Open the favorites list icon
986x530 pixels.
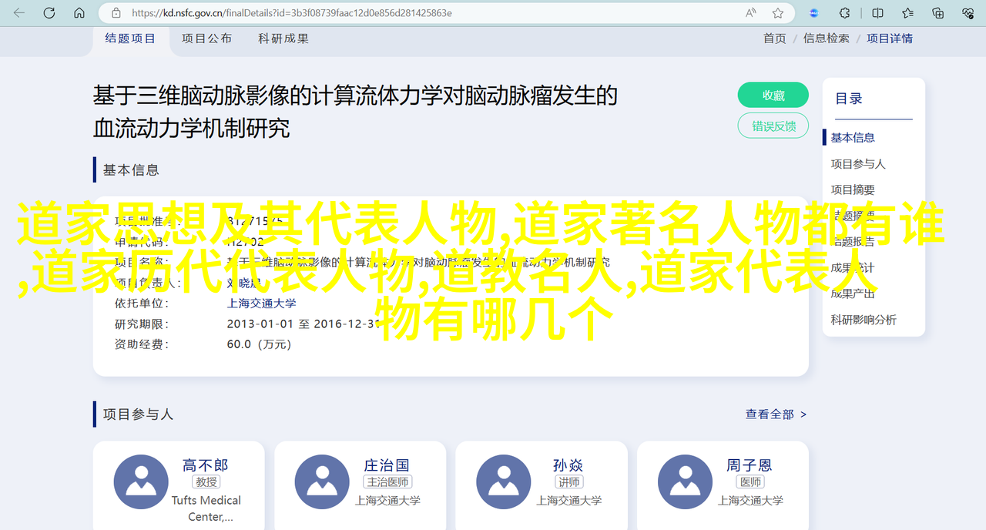pos(908,13)
